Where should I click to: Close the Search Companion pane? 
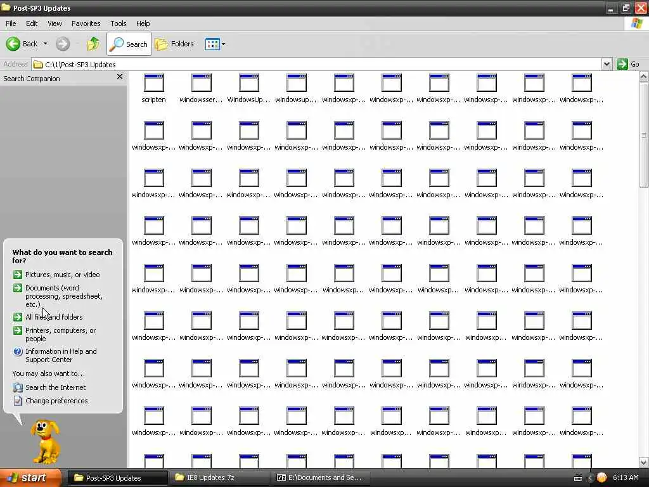click(120, 77)
